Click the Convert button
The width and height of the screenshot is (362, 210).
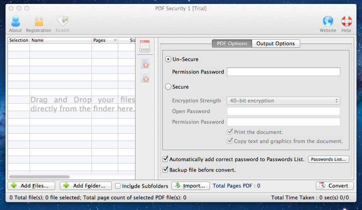[334, 186]
